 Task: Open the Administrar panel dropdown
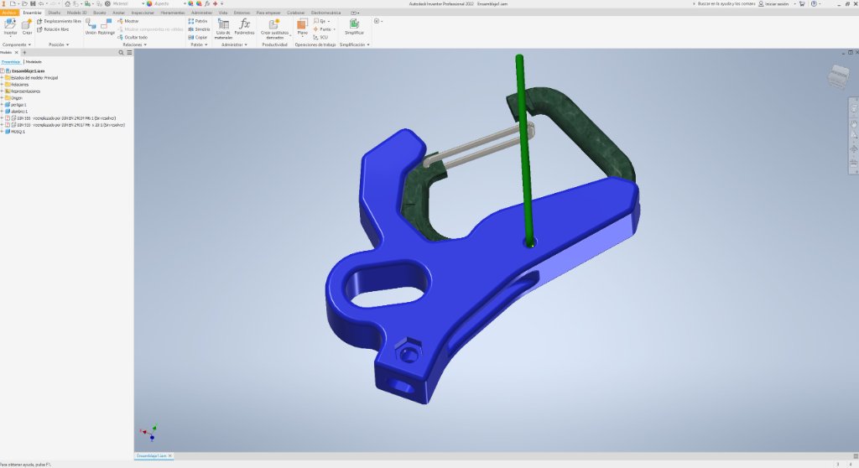click(234, 45)
